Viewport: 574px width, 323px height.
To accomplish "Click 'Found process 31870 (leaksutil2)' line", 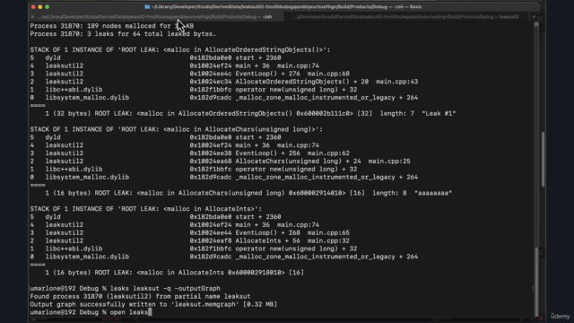I will coord(140,297).
